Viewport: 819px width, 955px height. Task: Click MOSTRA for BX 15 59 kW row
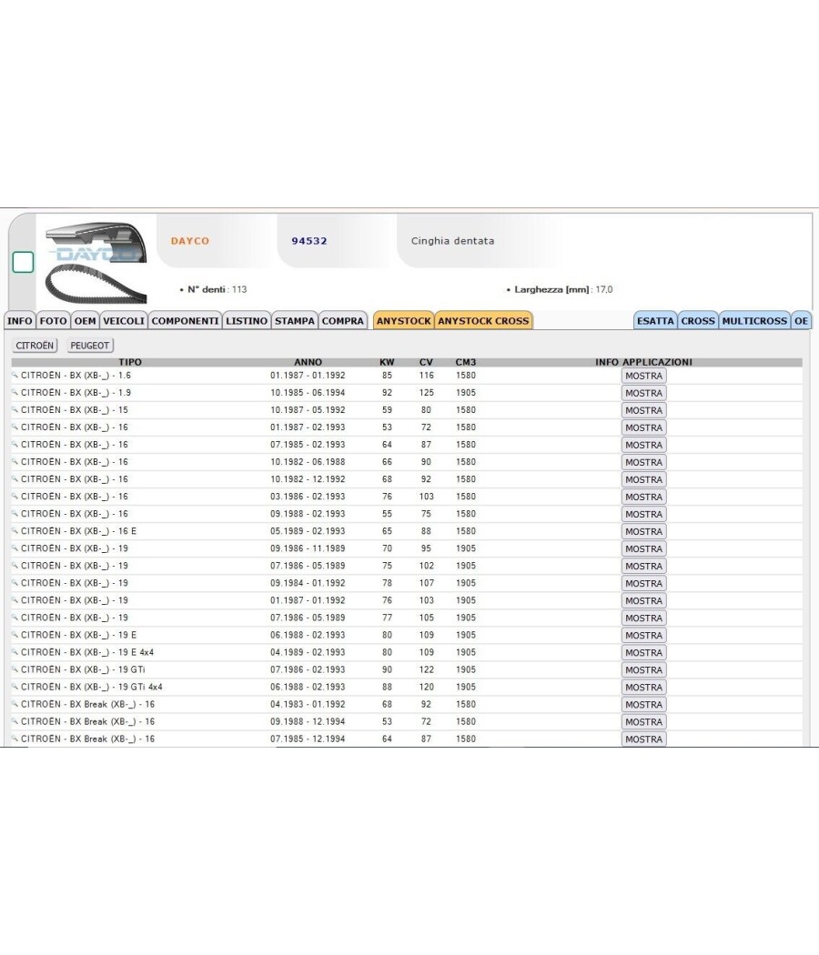pyautogui.click(x=643, y=410)
